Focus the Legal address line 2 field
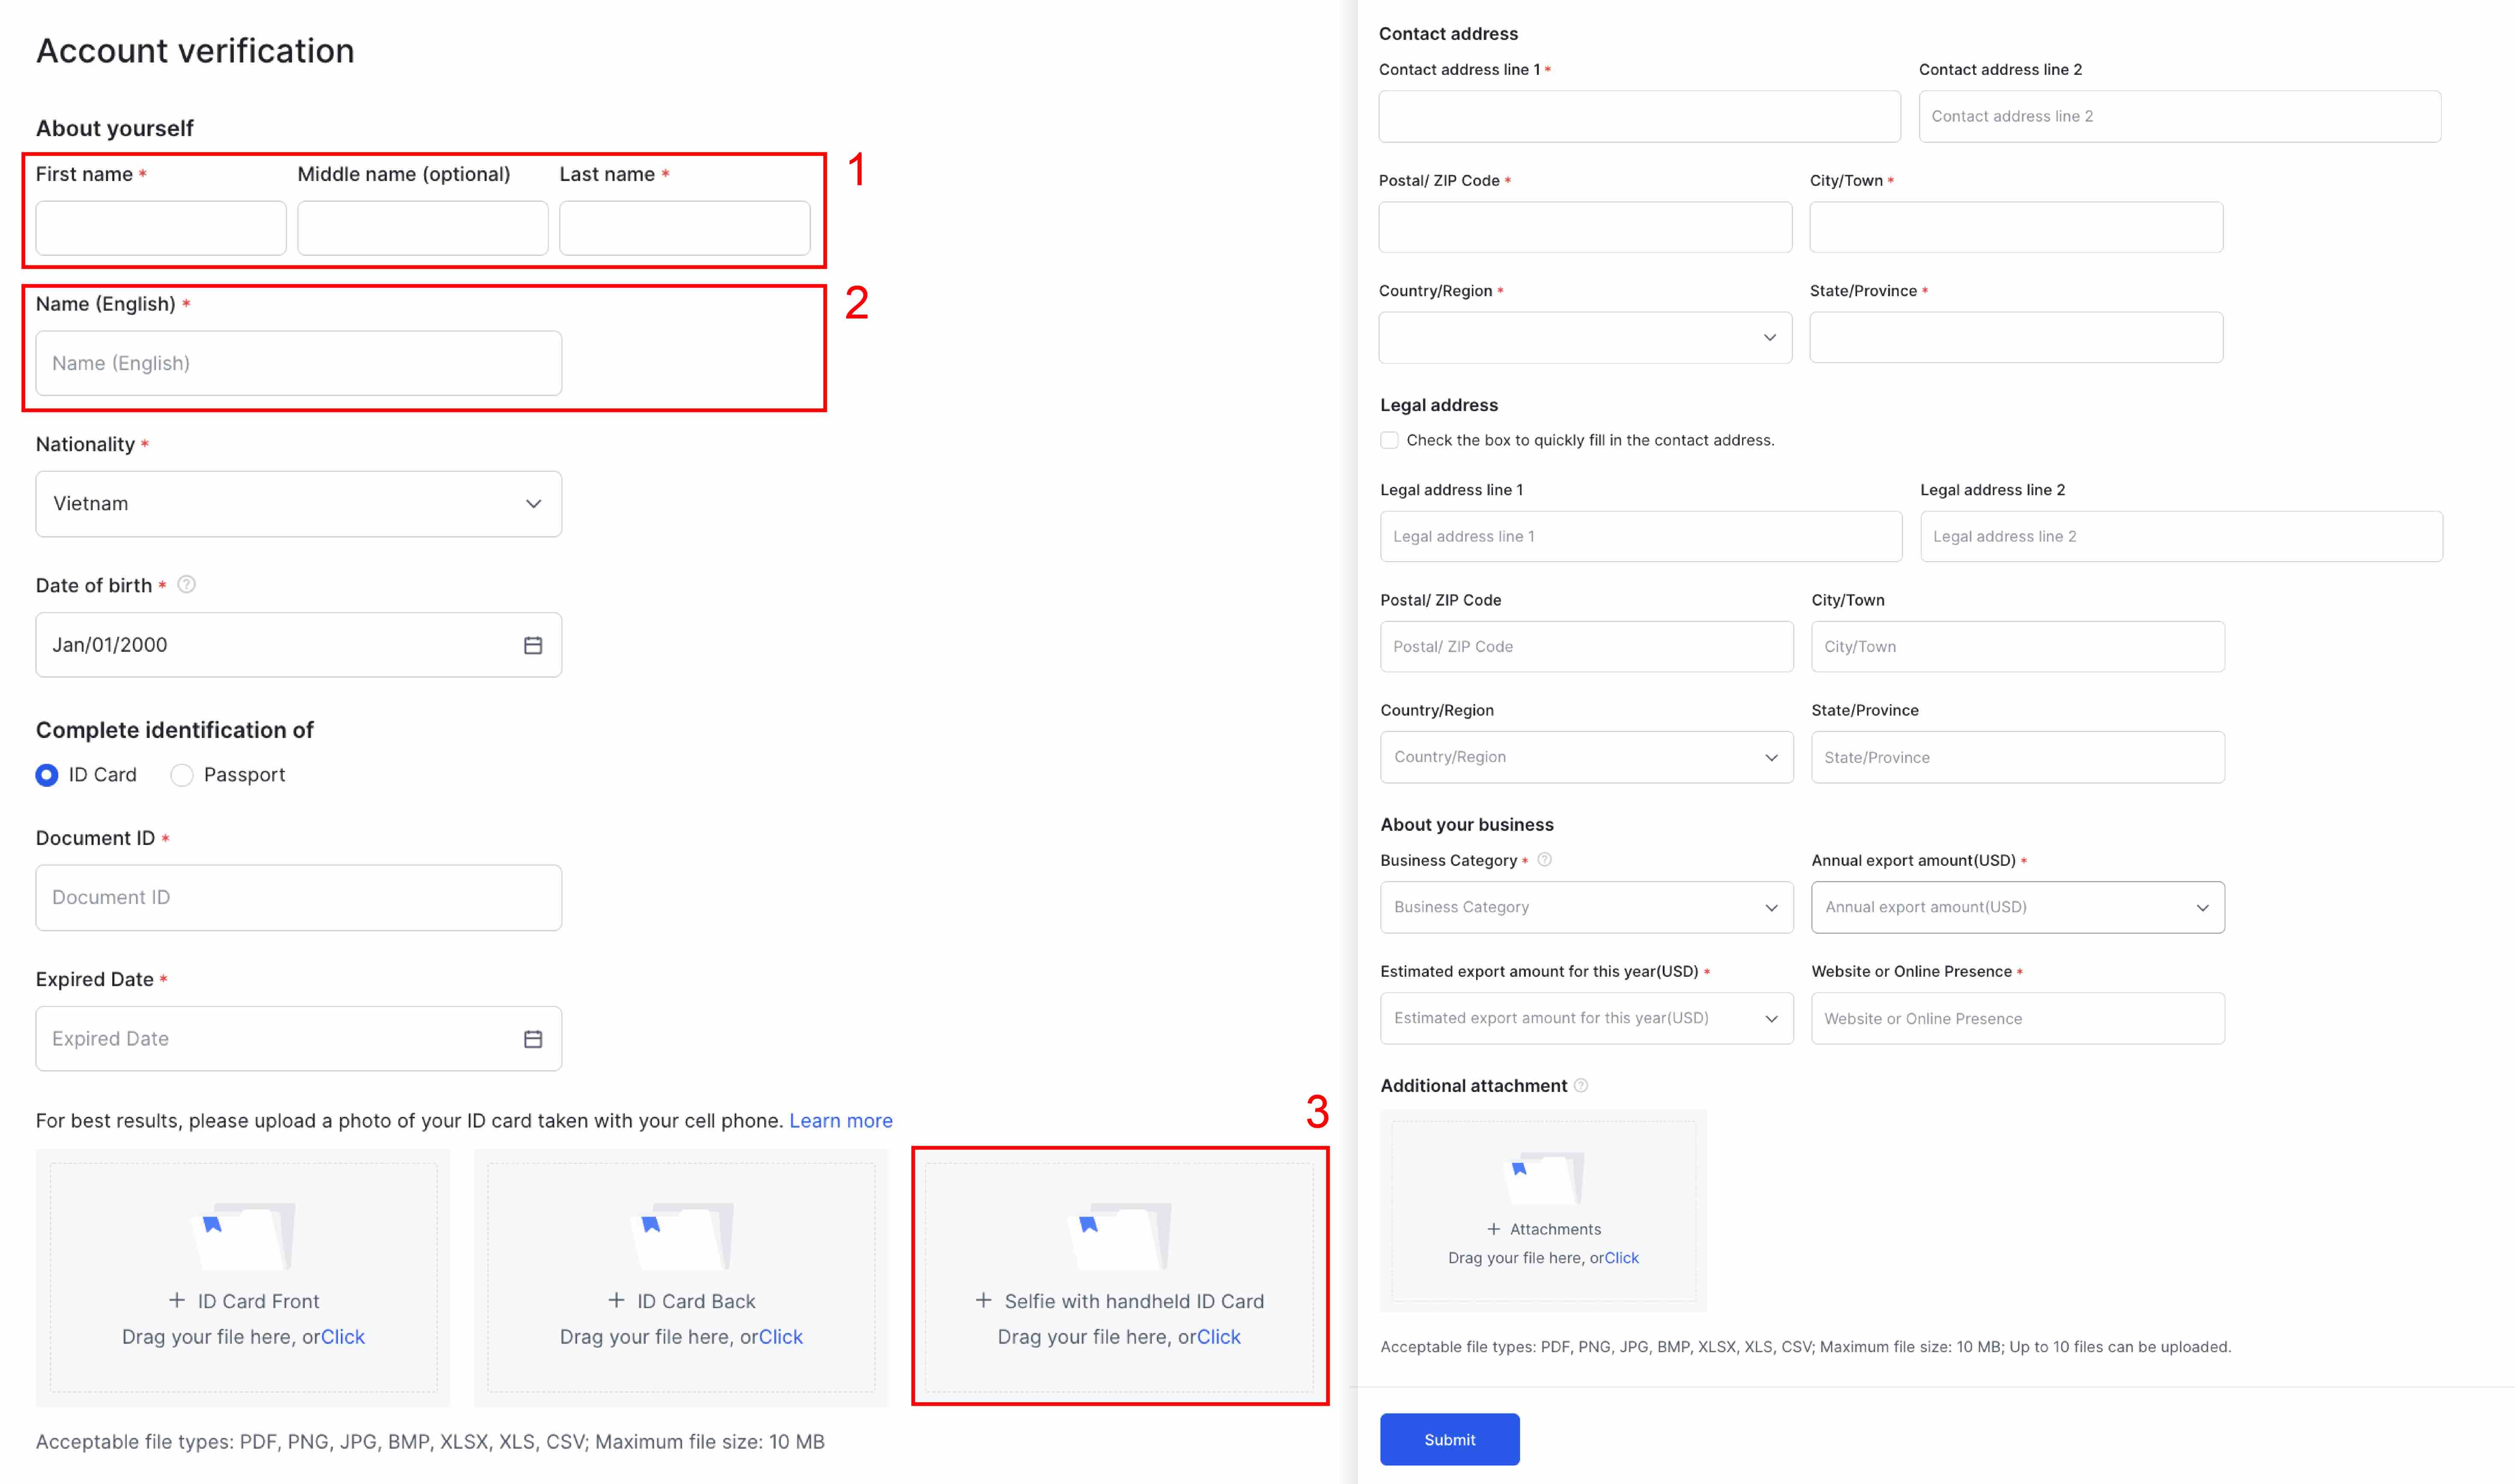 [2181, 537]
